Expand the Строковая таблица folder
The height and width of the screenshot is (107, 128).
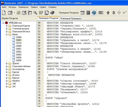(7, 66)
